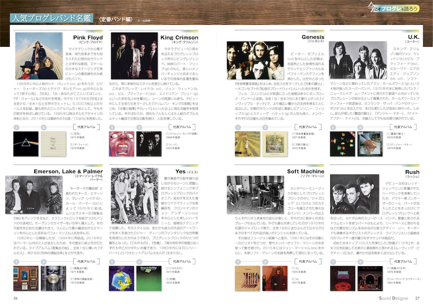Select the King Crimson group photo
433x306 pixels.
click(x=134, y=56)
